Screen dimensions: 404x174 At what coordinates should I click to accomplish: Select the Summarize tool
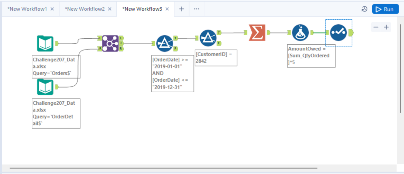pos(257,33)
